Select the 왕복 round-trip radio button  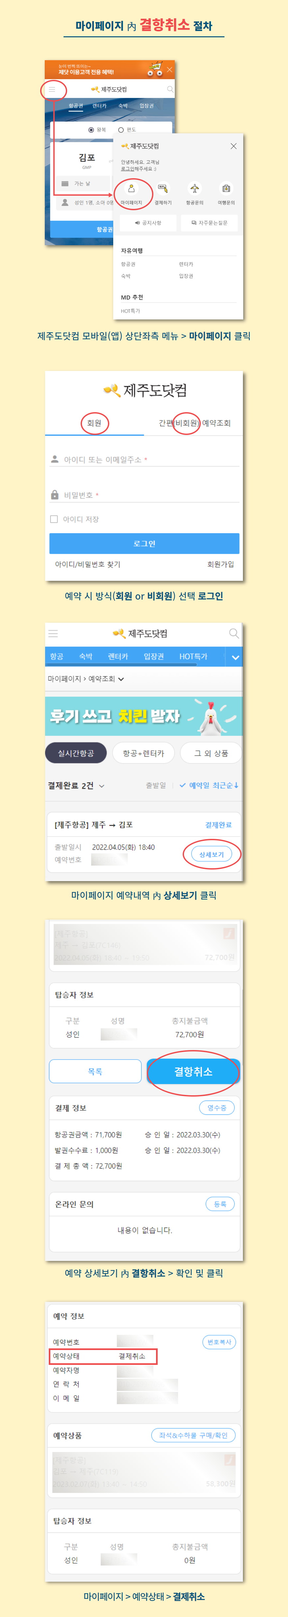(x=92, y=130)
